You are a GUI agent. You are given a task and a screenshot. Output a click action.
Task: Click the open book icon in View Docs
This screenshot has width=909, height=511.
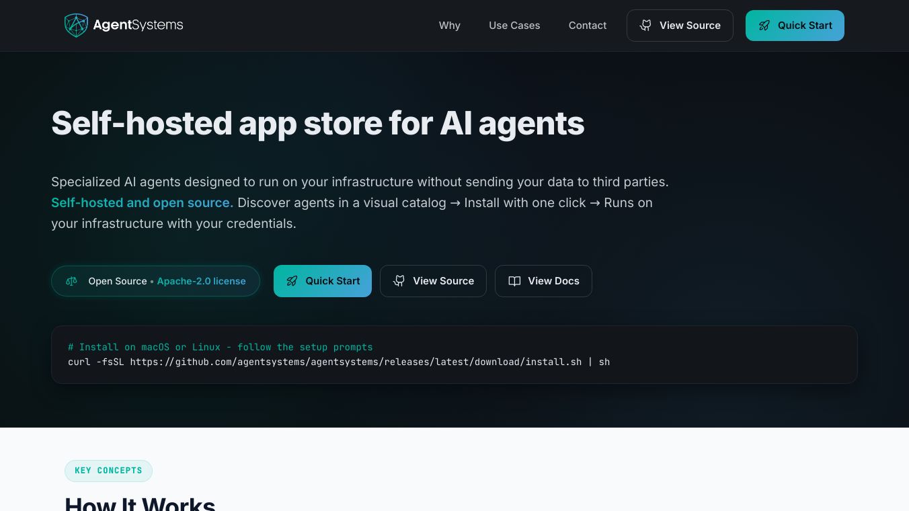pyautogui.click(x=514, y=281)
